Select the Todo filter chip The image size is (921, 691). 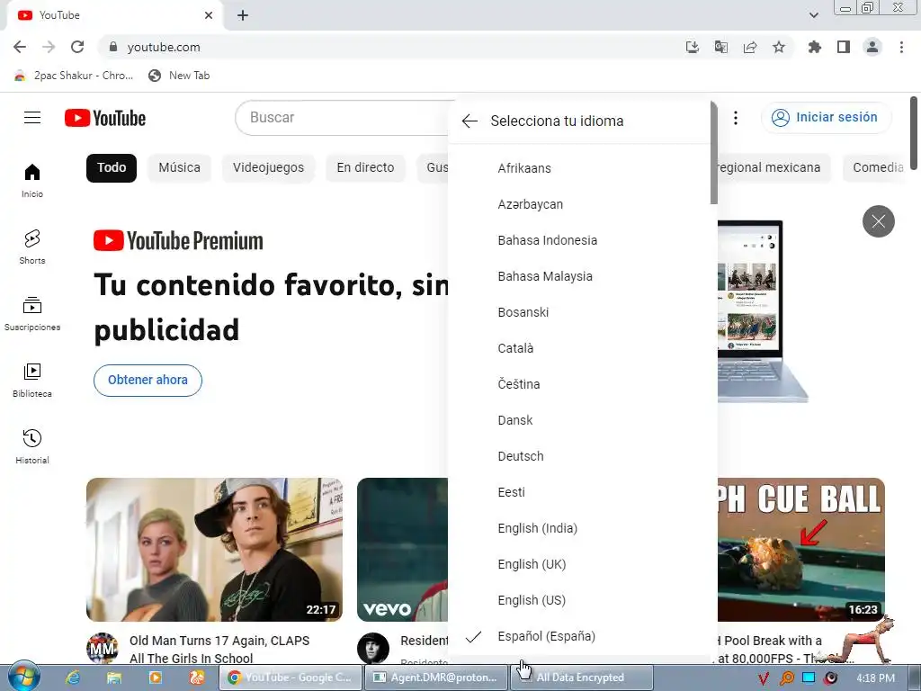[112, 168]
